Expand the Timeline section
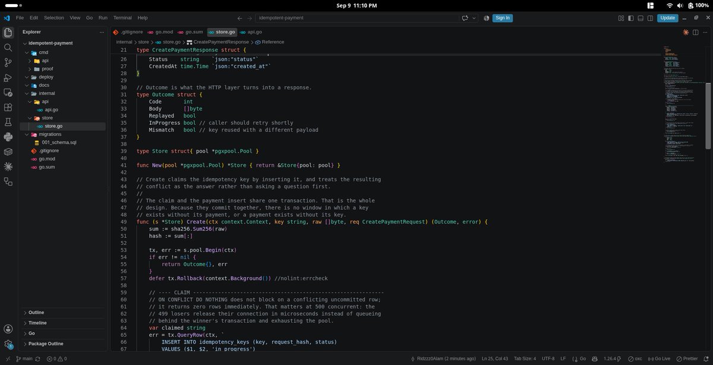The width and height of the screenshot is (713, 365). (x=64, y=323)
